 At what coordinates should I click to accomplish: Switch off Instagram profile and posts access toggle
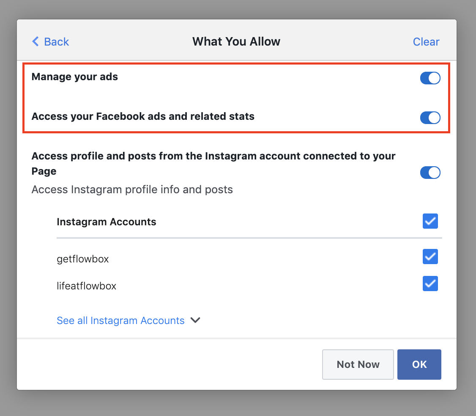[x=430, y=173]
